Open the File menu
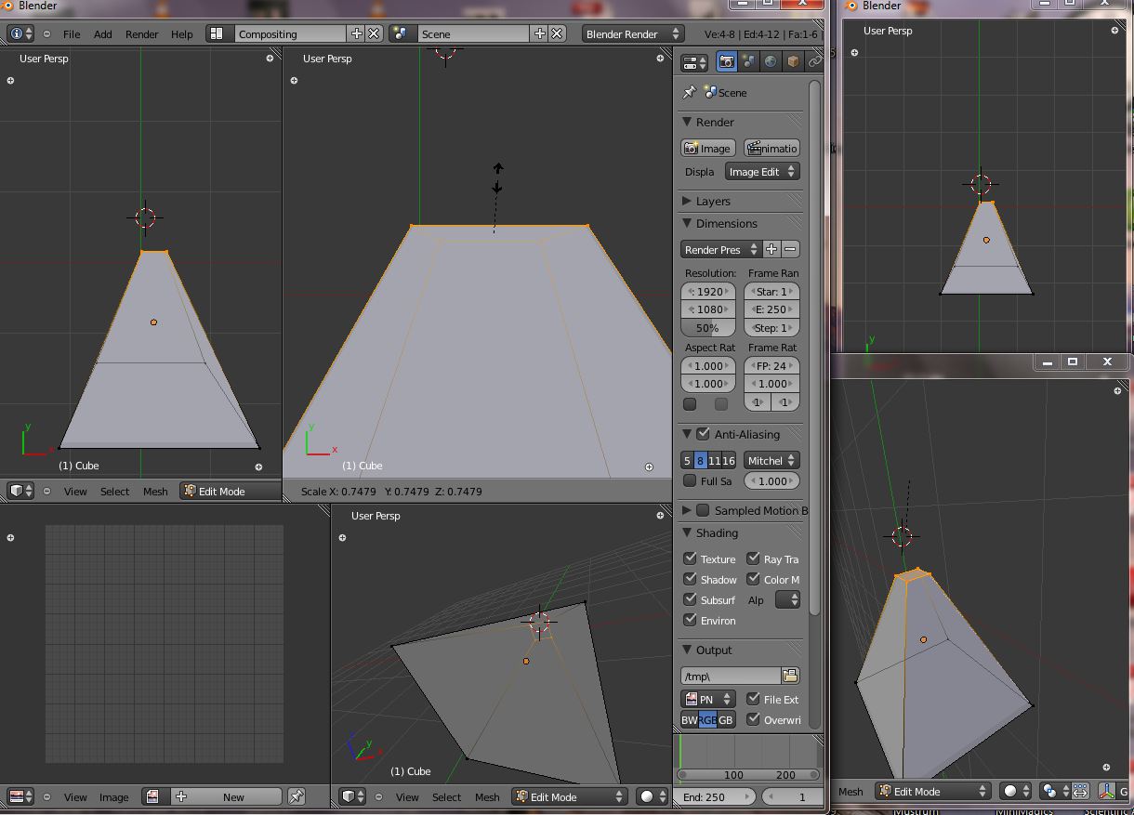1134x815 pixels. [x=71, y=33]
